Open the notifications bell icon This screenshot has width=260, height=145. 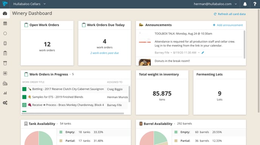[x=245, y=4]
